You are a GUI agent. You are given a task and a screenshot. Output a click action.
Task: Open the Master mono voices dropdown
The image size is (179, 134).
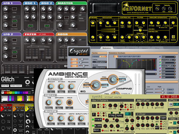82,18
